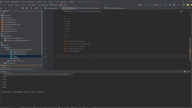The image size is (192, 108).
Task: Click Main class in breadcrumb bar
Action: pos(54,5)
